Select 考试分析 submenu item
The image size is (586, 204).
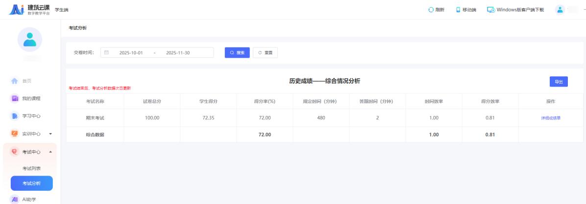pos(32,183)
